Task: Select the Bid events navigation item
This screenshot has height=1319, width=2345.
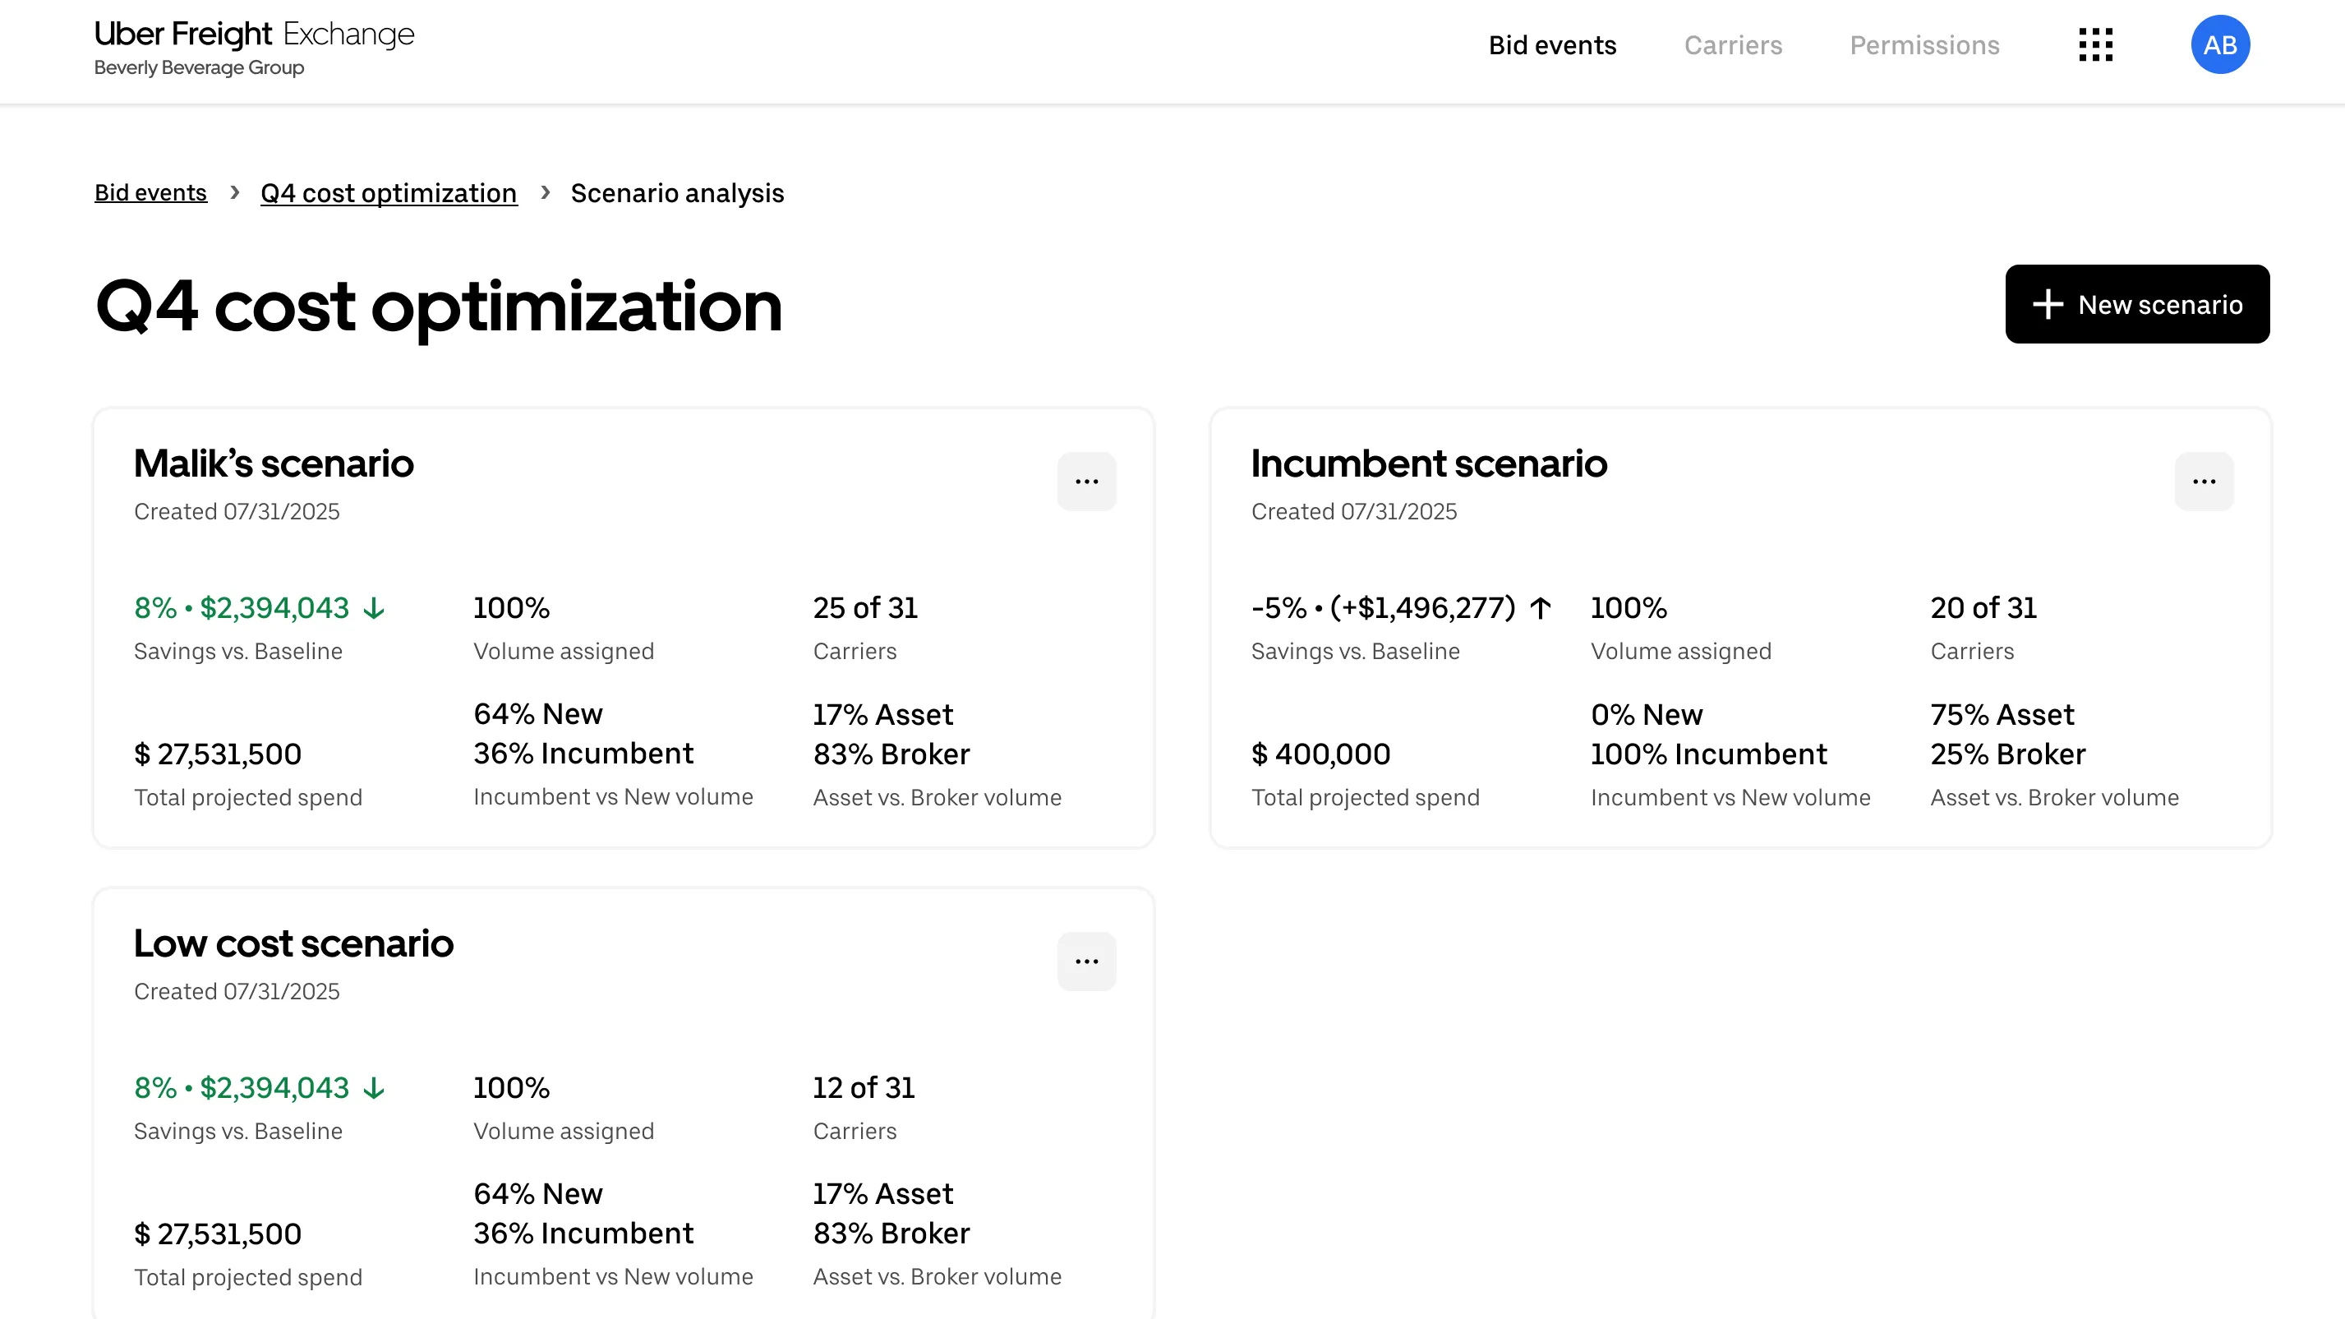Action: coord(1552,44)
